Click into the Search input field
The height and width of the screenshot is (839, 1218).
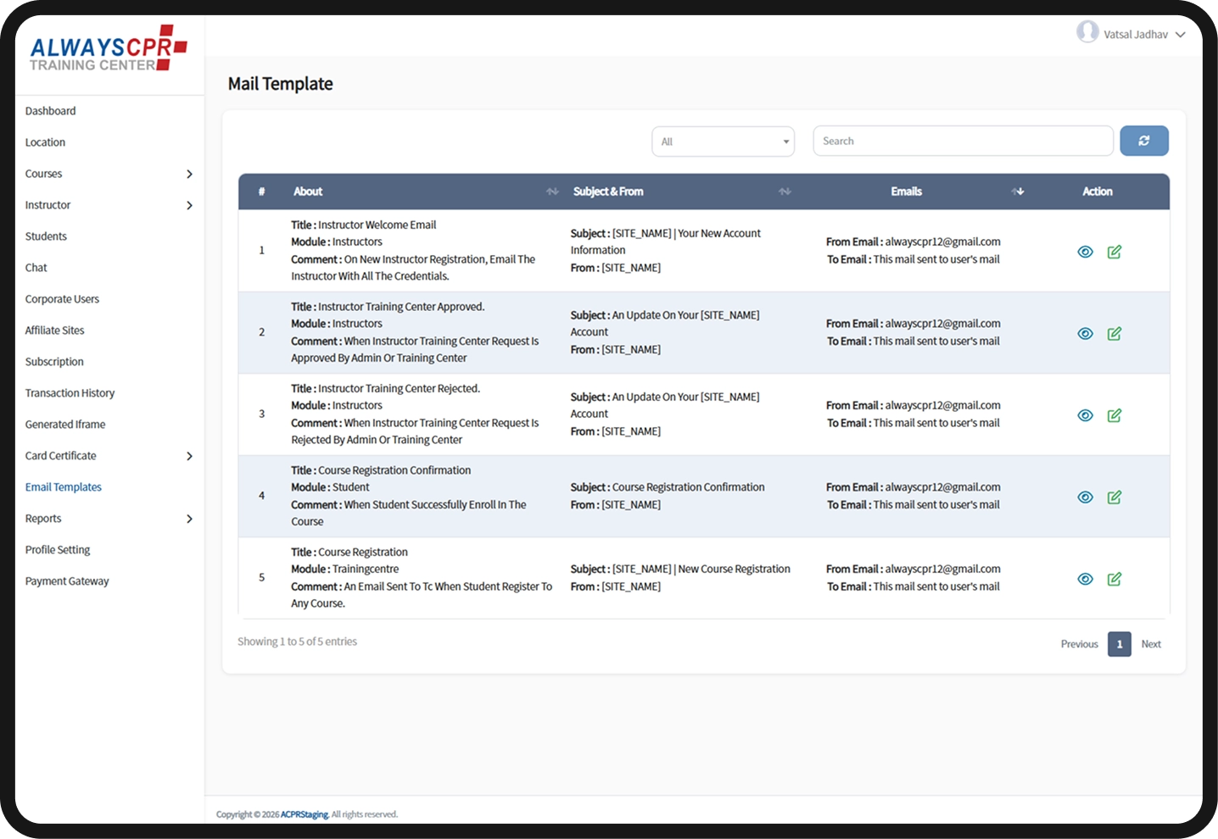pyautogui.click(x=963, y=141)
